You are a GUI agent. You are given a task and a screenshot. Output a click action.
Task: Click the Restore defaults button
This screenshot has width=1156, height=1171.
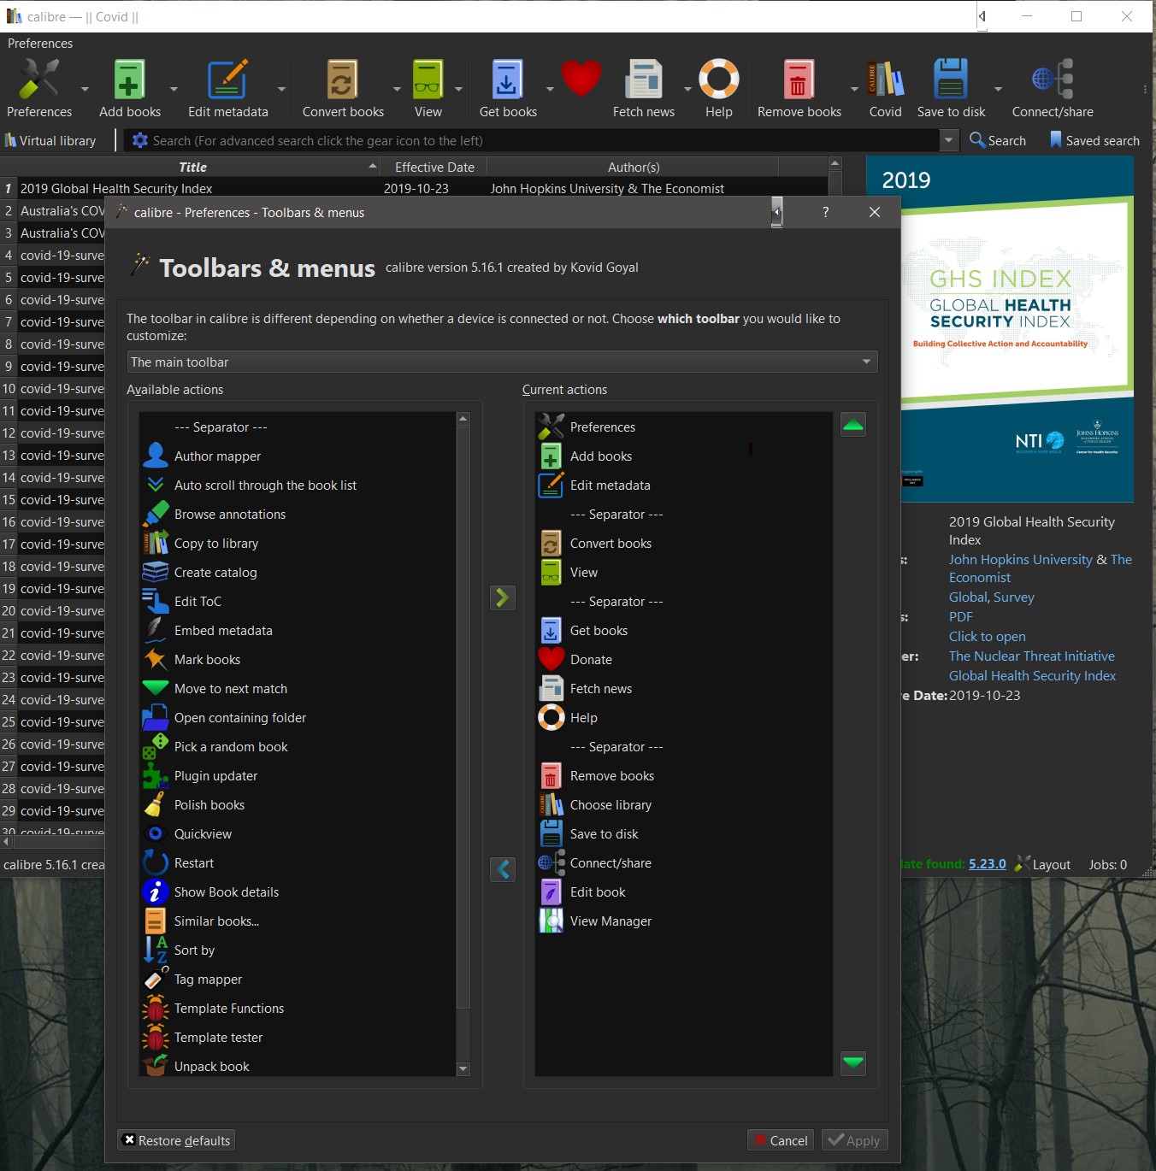(x=176, y=1140)
